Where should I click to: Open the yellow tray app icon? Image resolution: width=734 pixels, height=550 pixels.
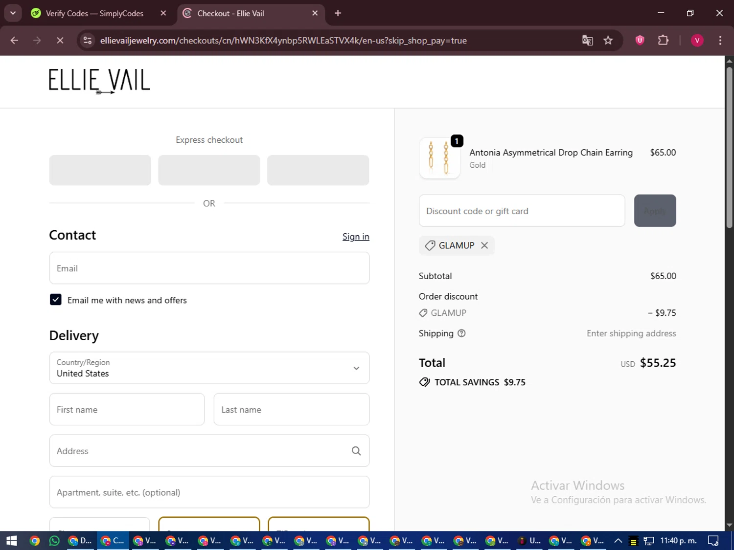tap(633, 541)
